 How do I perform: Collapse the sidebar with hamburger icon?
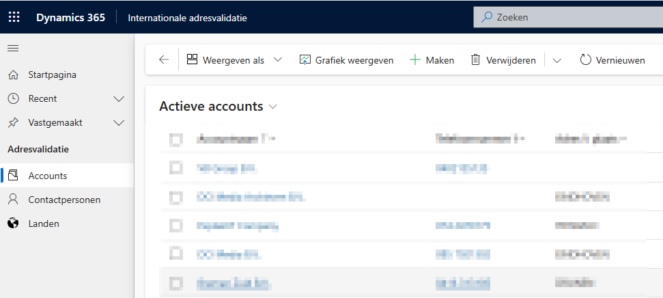tap(13, 48)
